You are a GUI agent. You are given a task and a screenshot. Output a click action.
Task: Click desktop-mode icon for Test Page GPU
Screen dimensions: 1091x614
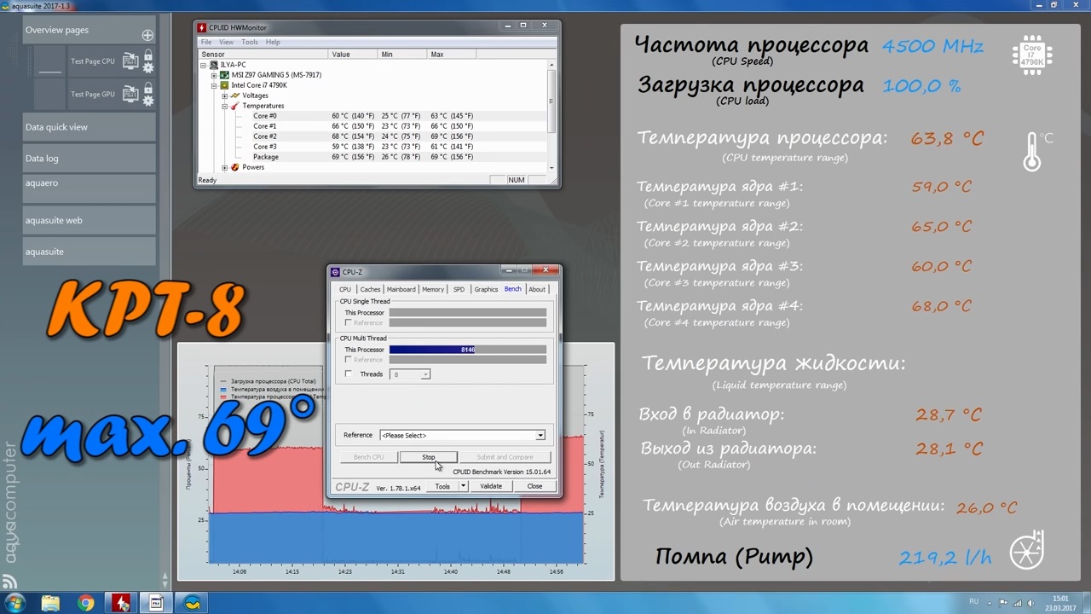point(130,93)
